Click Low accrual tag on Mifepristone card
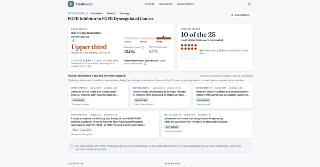This screenshot has width=320, height=167. (141, 100)
